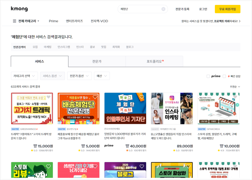Favorite the 인스타 마케팅 card via heart icon
This screenshot has width=252, height=180.
(x=188, y=97)
